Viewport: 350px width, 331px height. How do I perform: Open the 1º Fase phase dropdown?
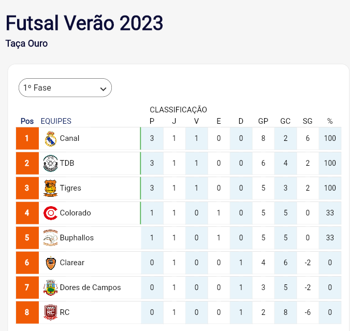pos(65,88)
